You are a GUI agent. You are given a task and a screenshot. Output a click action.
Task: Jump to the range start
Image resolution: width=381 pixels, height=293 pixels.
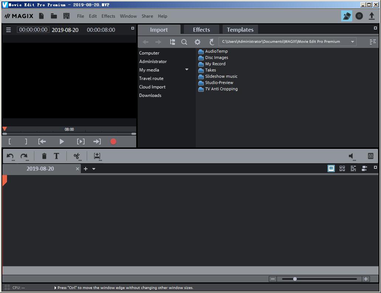click(42, 142)
